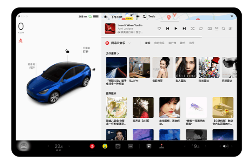Image resolution: width=251 pixels, height=163 pixels.
Task: Launch NetEase Cloud Music from bottom dock
Action: [x=92, y=146]
